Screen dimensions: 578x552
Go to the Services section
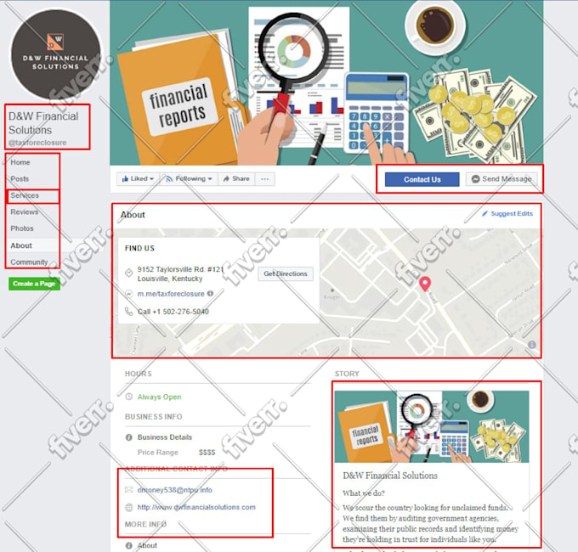pos(25,195)
